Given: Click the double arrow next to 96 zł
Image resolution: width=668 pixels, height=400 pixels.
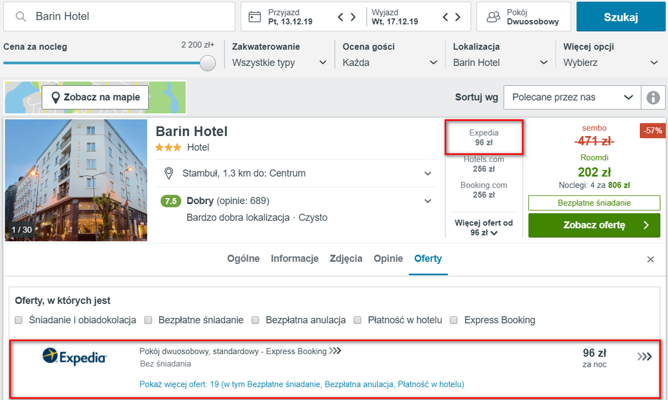Looking at the screenshot, I should tap(645, 357).
